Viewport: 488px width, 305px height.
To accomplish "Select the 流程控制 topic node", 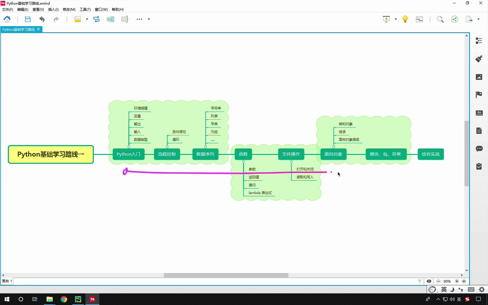I will [x=167, y=154].
